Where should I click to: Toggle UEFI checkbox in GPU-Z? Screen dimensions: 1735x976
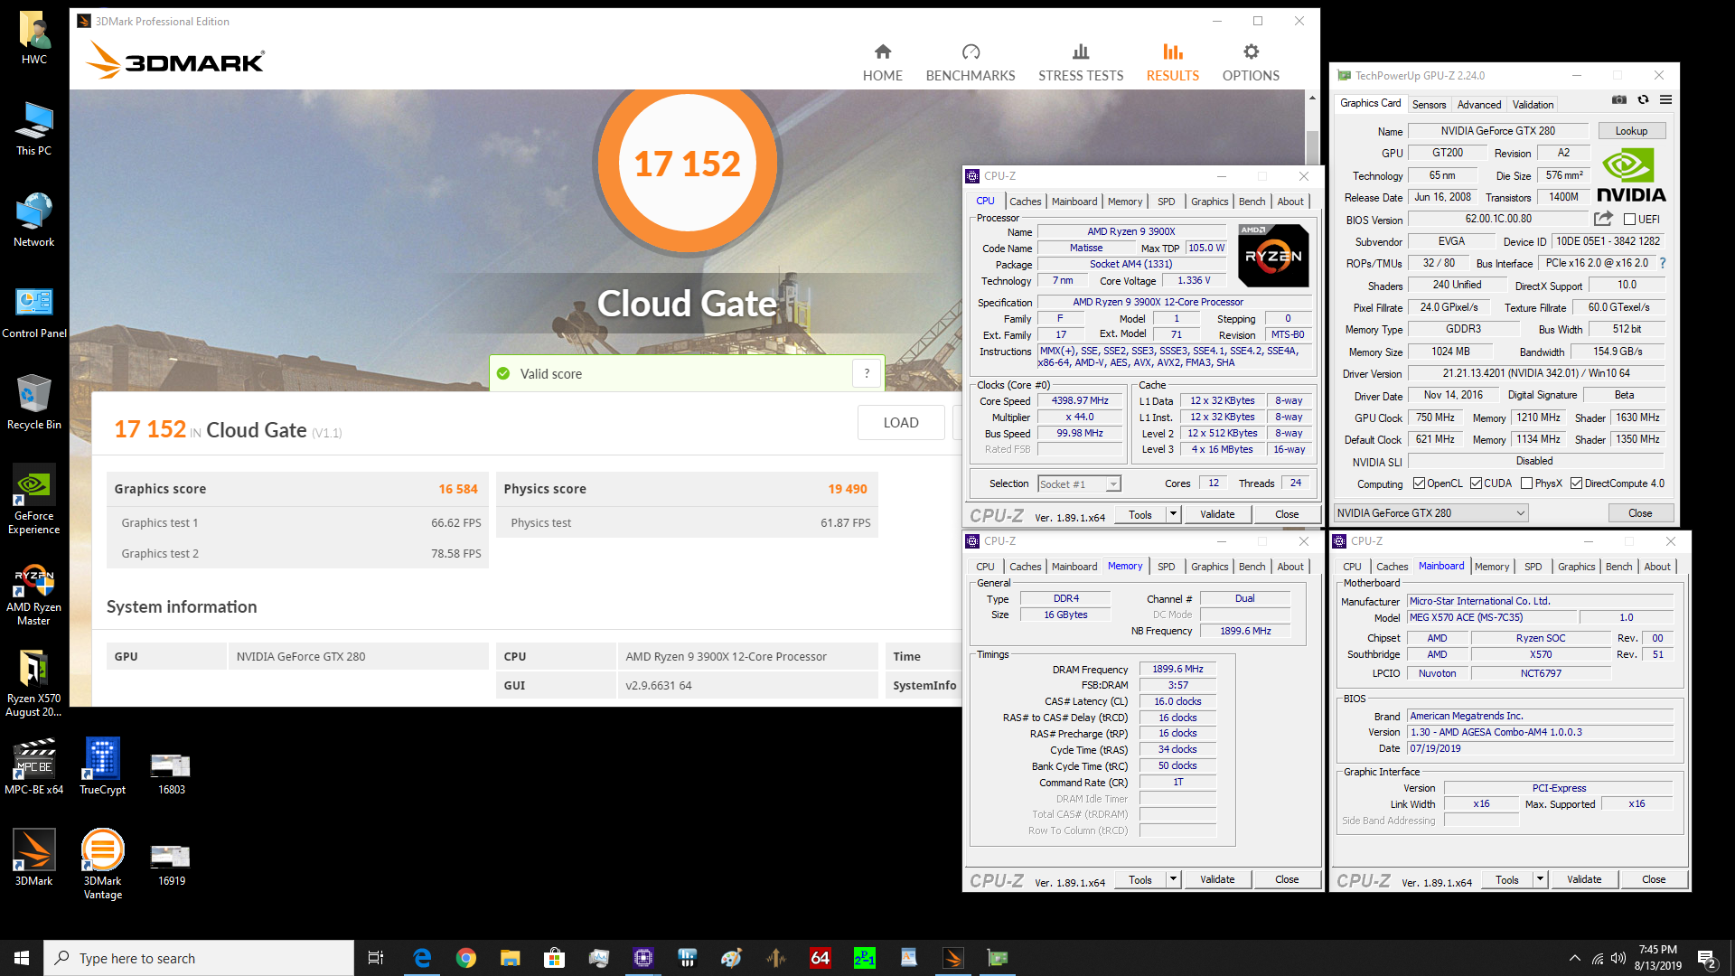point(1629,219)
